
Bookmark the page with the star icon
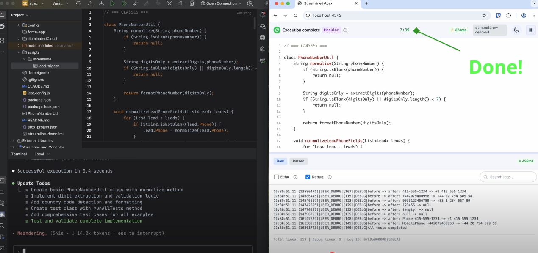click(484, 15)
